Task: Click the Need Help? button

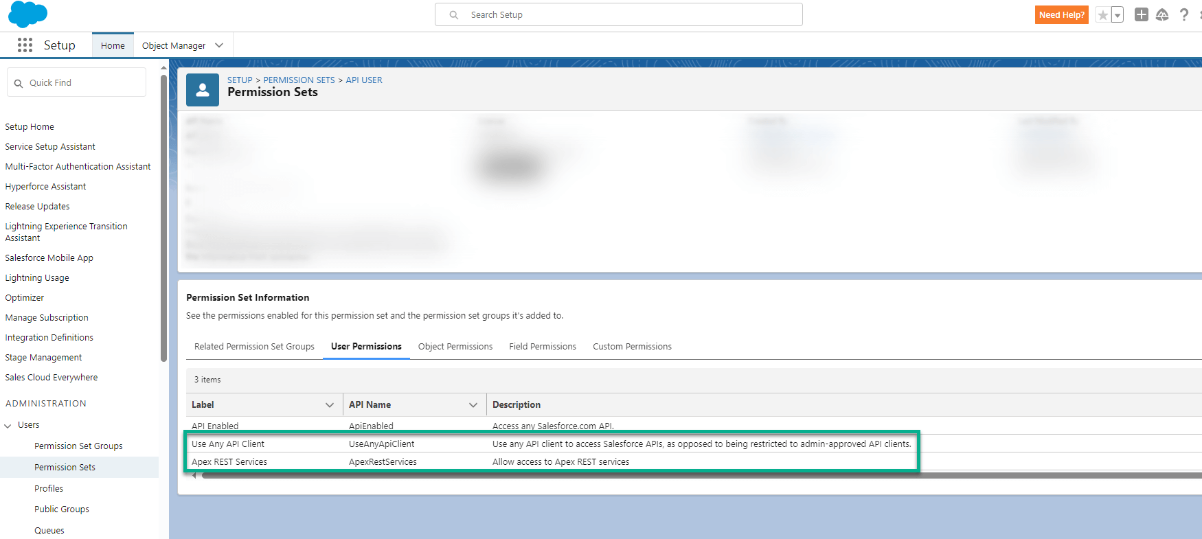Action: tap(1062, 15)
